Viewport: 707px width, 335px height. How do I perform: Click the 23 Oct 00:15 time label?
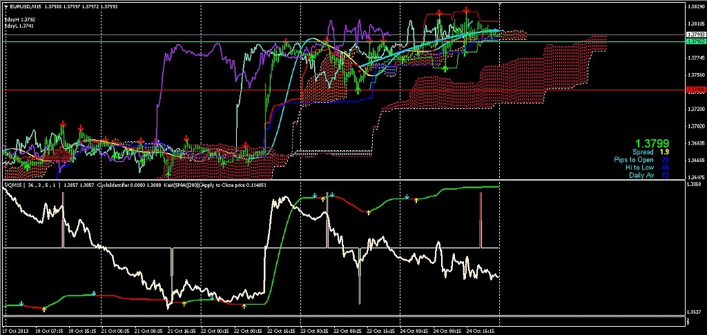[x=315, y=331]
